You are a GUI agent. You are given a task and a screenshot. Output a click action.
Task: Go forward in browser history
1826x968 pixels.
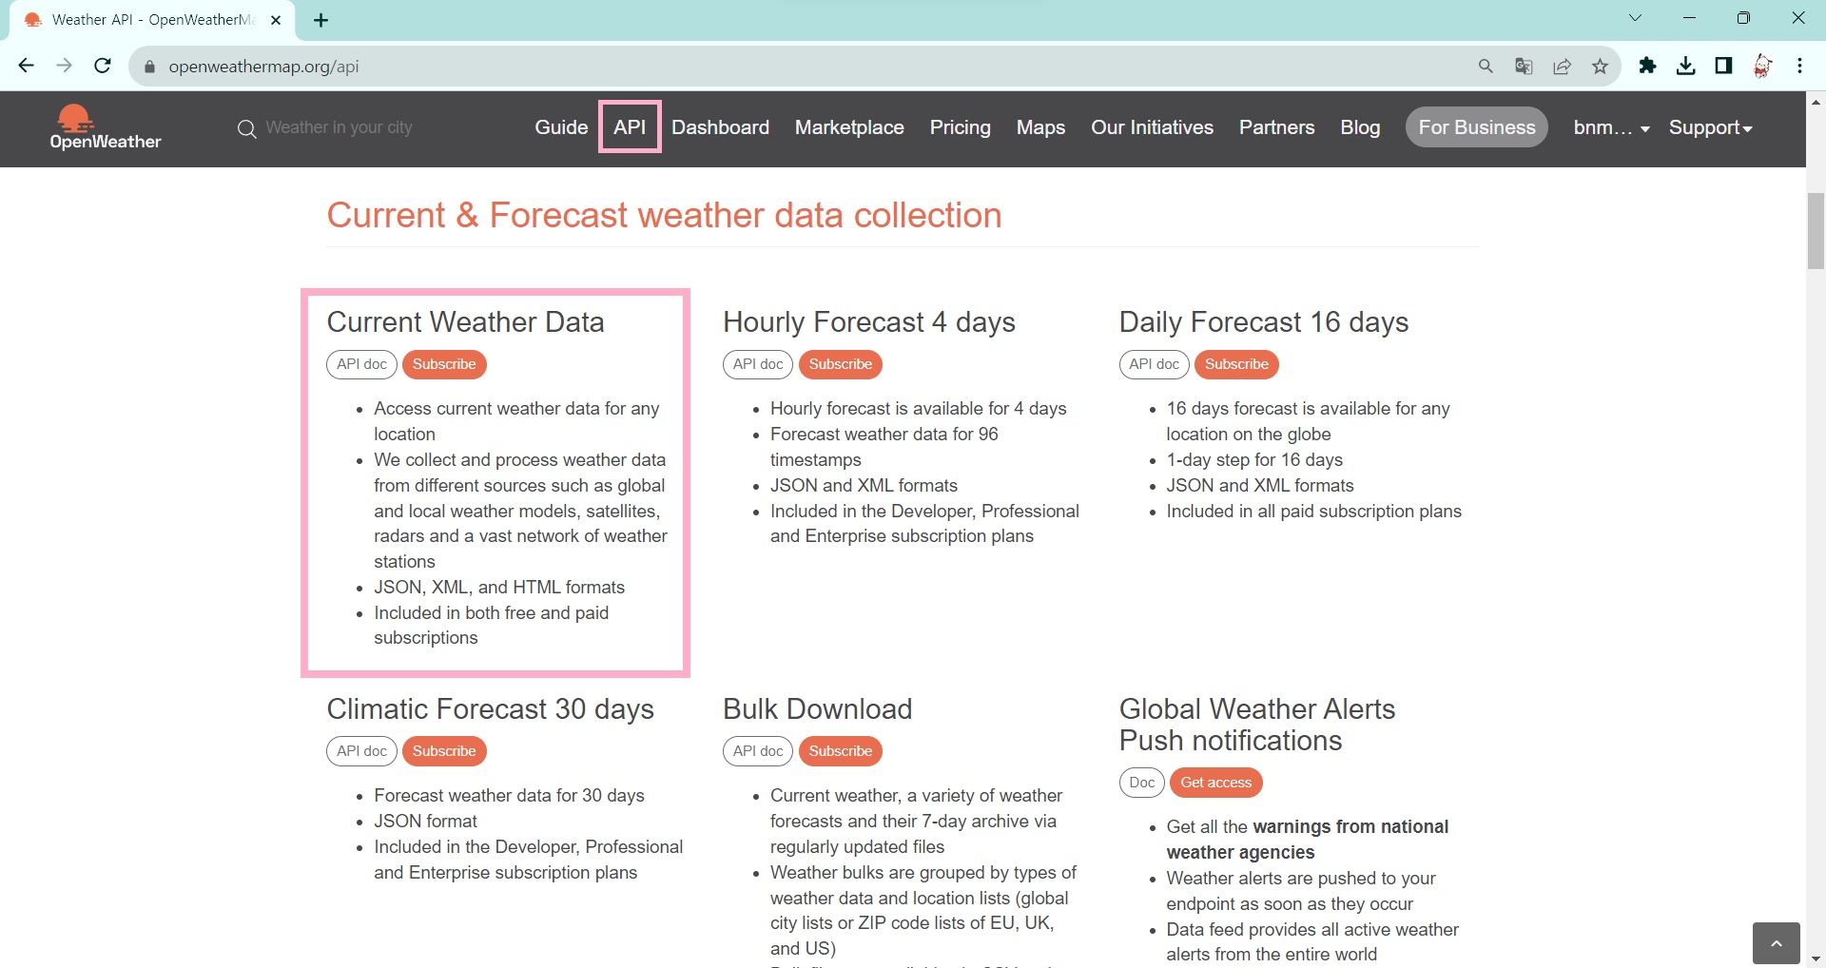pyautogui.click(x=64, y=66)
